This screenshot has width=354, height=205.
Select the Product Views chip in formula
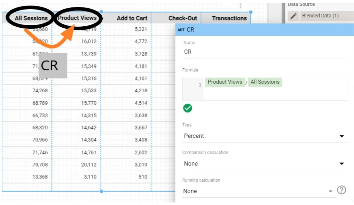(x=225, y=82)
